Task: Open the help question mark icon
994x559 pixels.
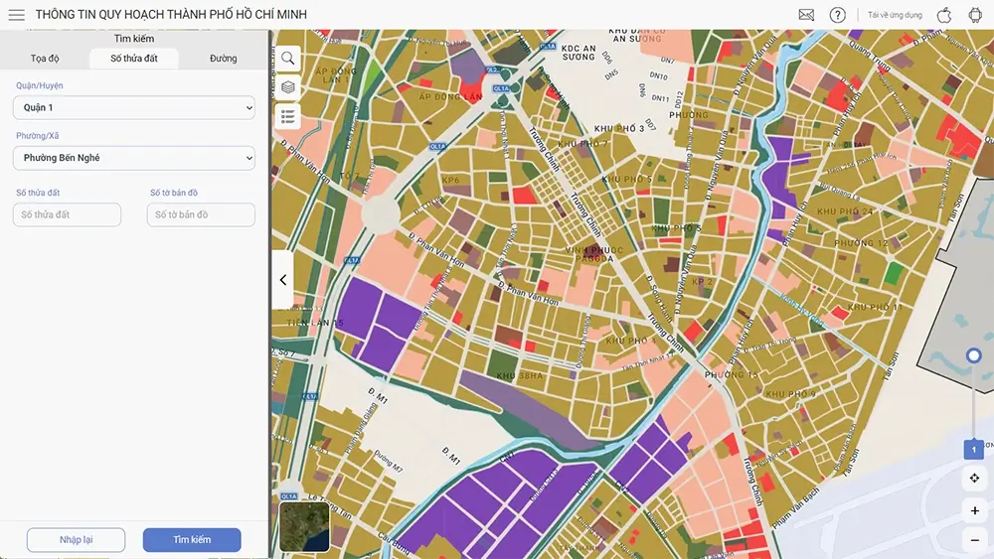Action: [x=837, y=15]
